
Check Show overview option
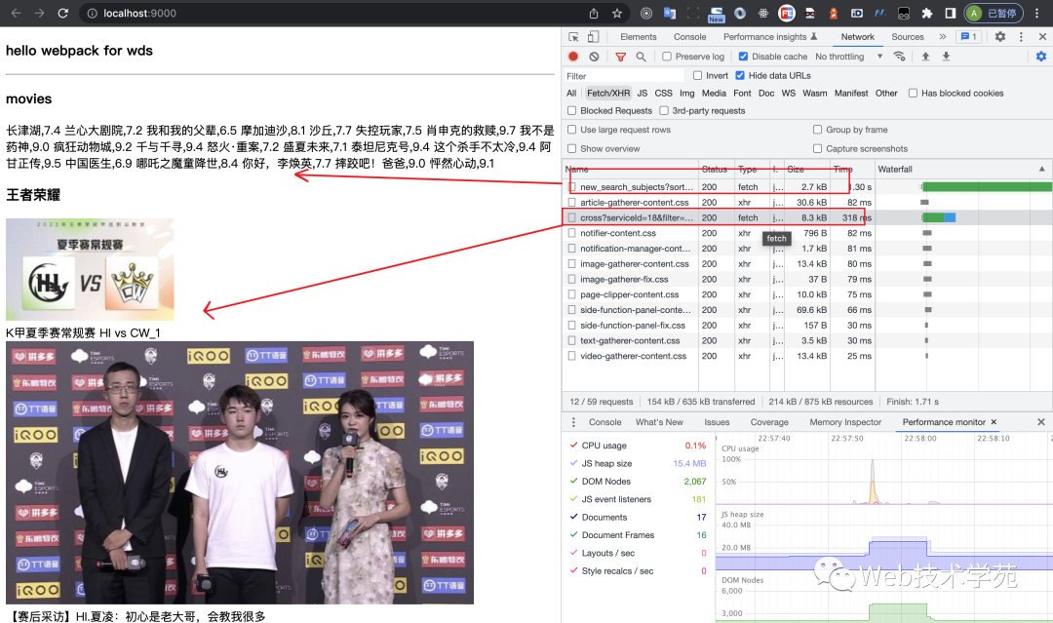(x=572, y=148)
